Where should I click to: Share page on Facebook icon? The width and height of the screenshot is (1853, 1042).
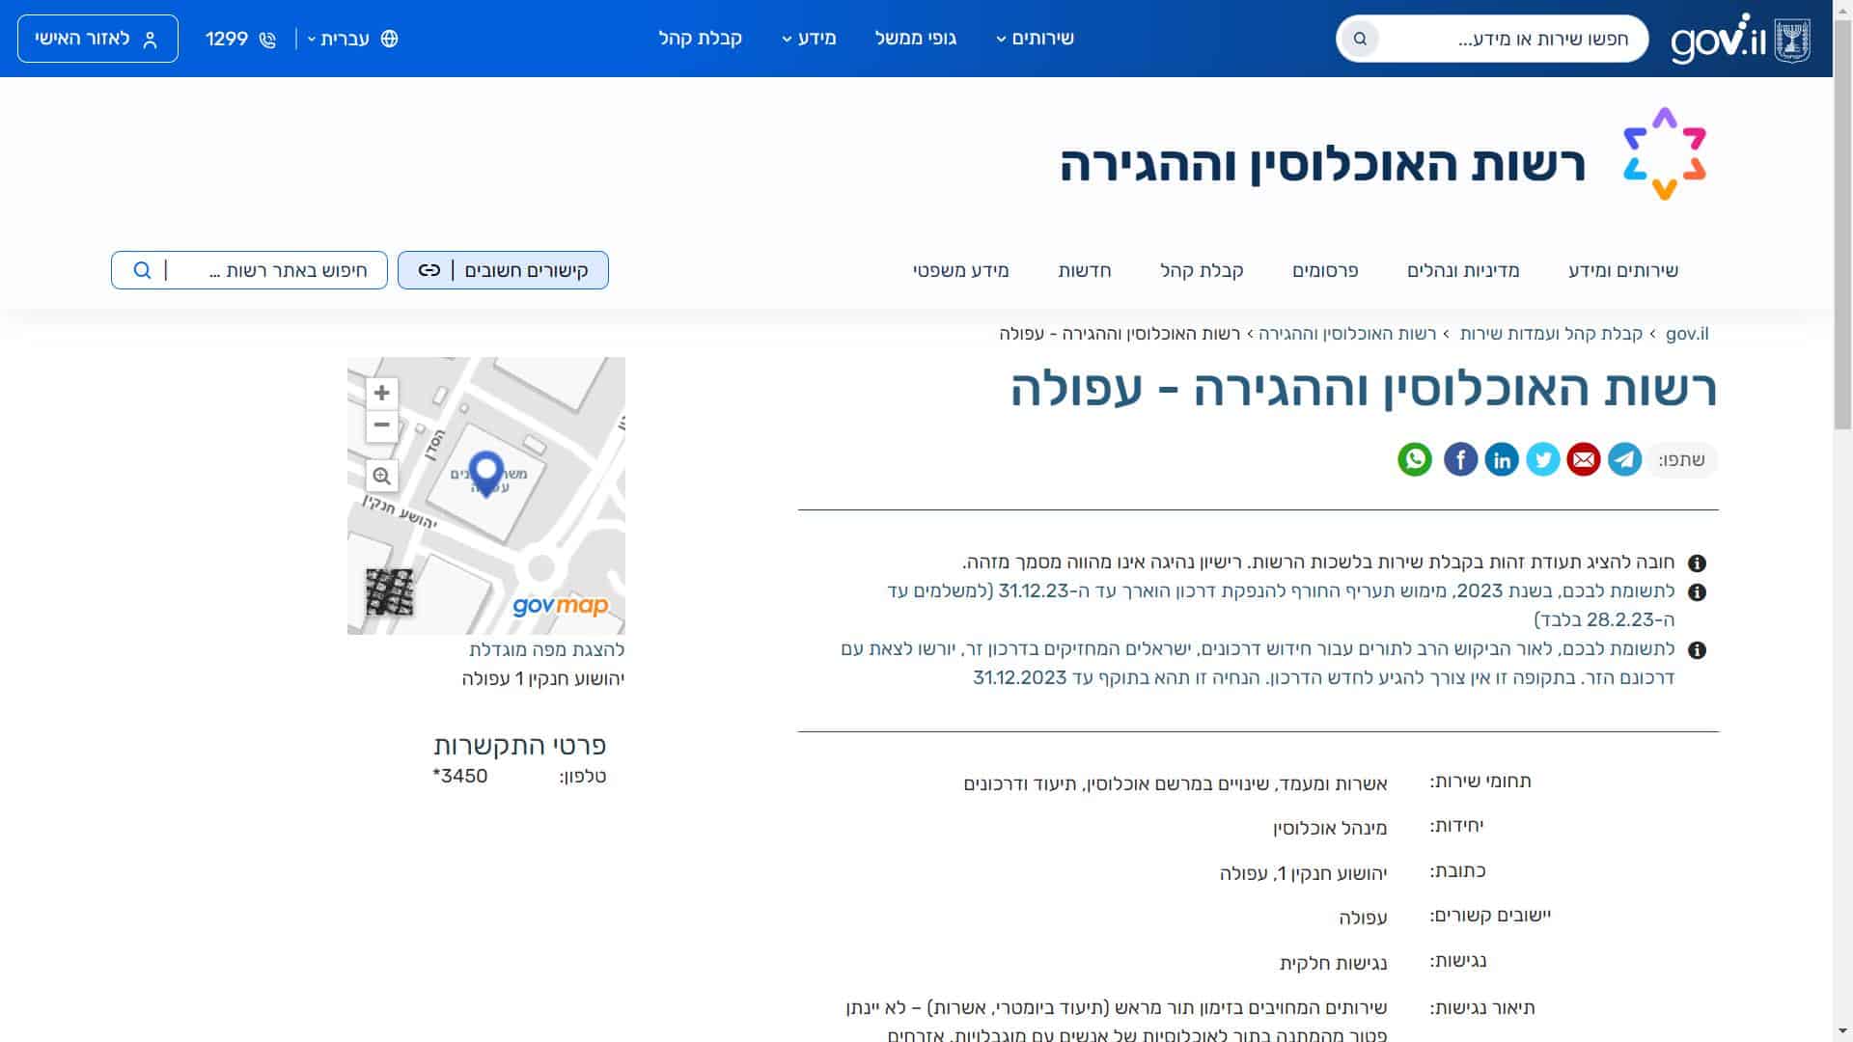[x=1460, y=459]
